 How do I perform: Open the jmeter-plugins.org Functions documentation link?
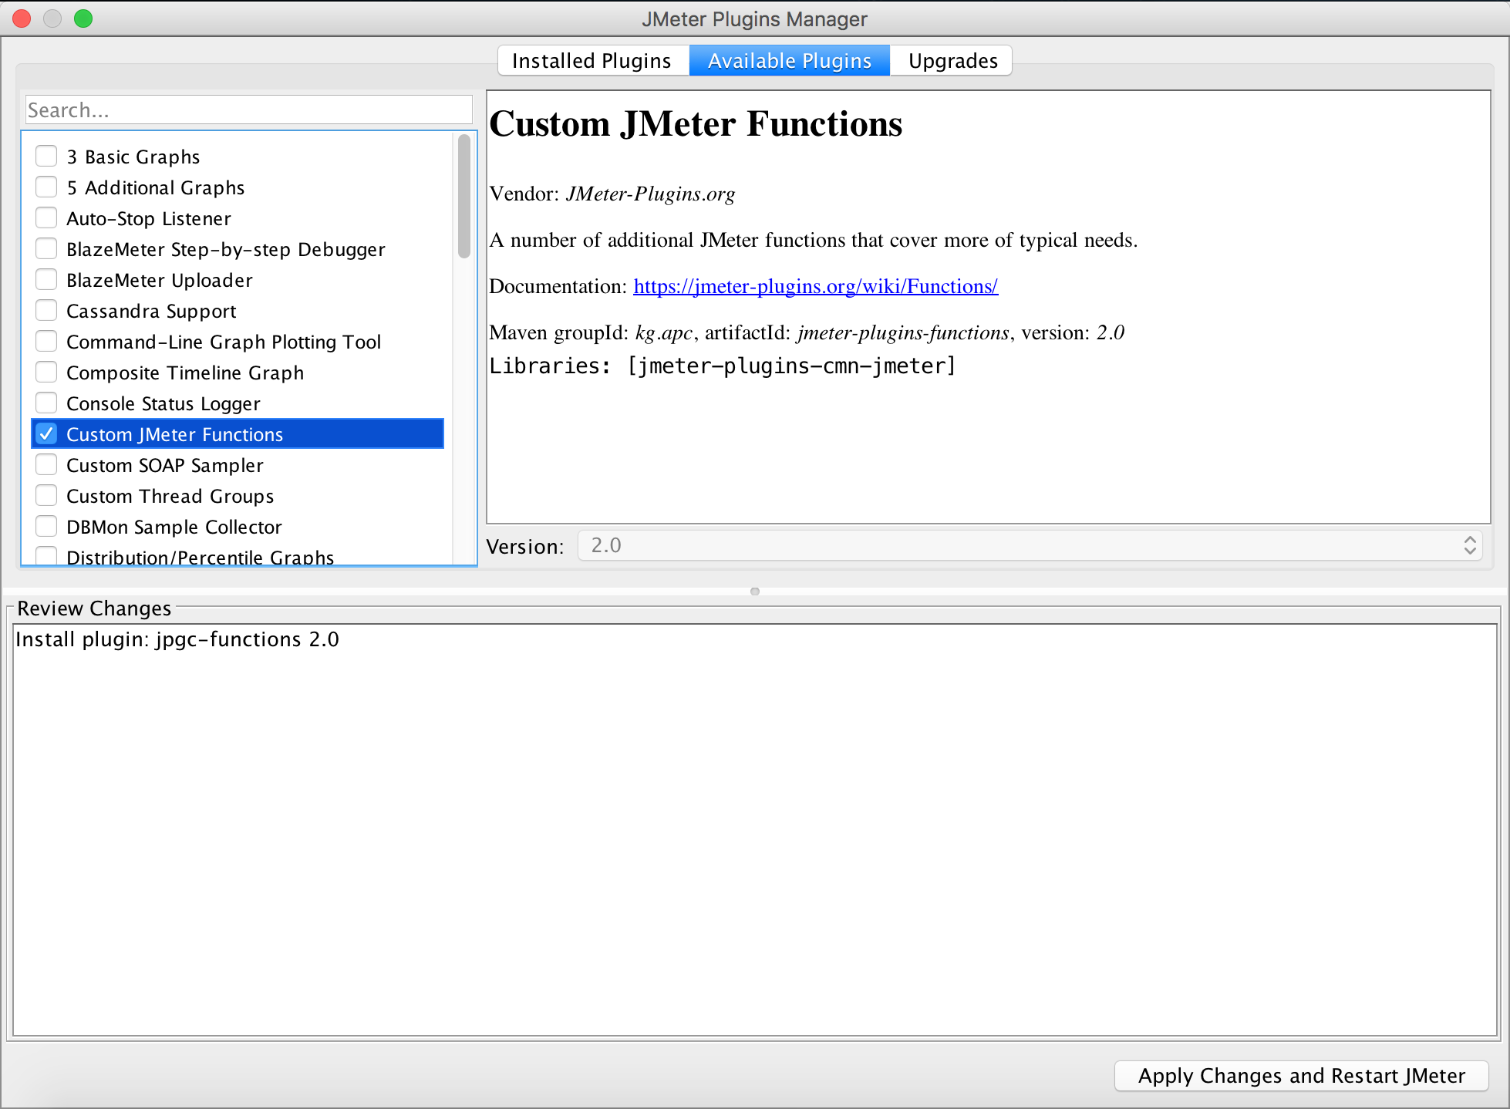click(815, 287)
